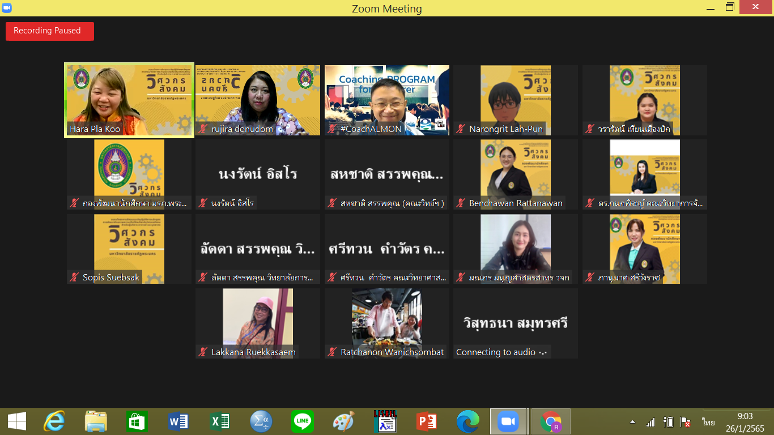Click muted mic icon beside Lakkana Ruekkasaem

[203, 352]
